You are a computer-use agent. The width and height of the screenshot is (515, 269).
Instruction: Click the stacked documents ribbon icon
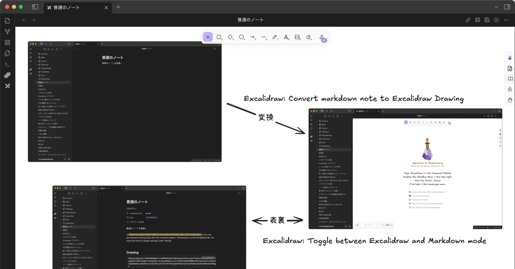tap(7, 53)
